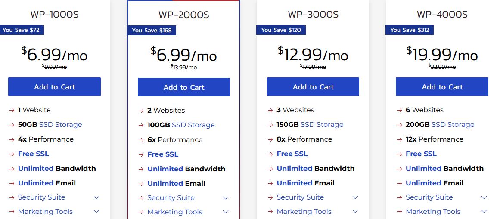
Task: Click red arrow icon beside 1 Website
Action: click(x=12, y=110)
